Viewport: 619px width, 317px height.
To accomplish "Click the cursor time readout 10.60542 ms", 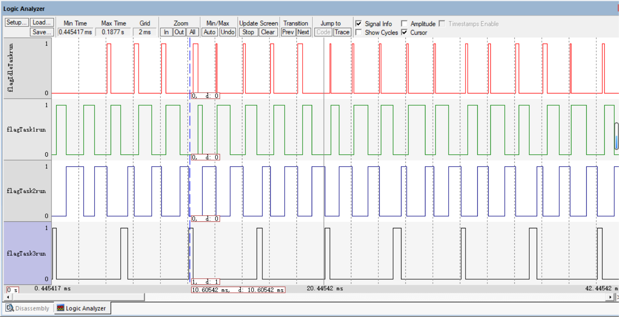I will coord(238,290).
